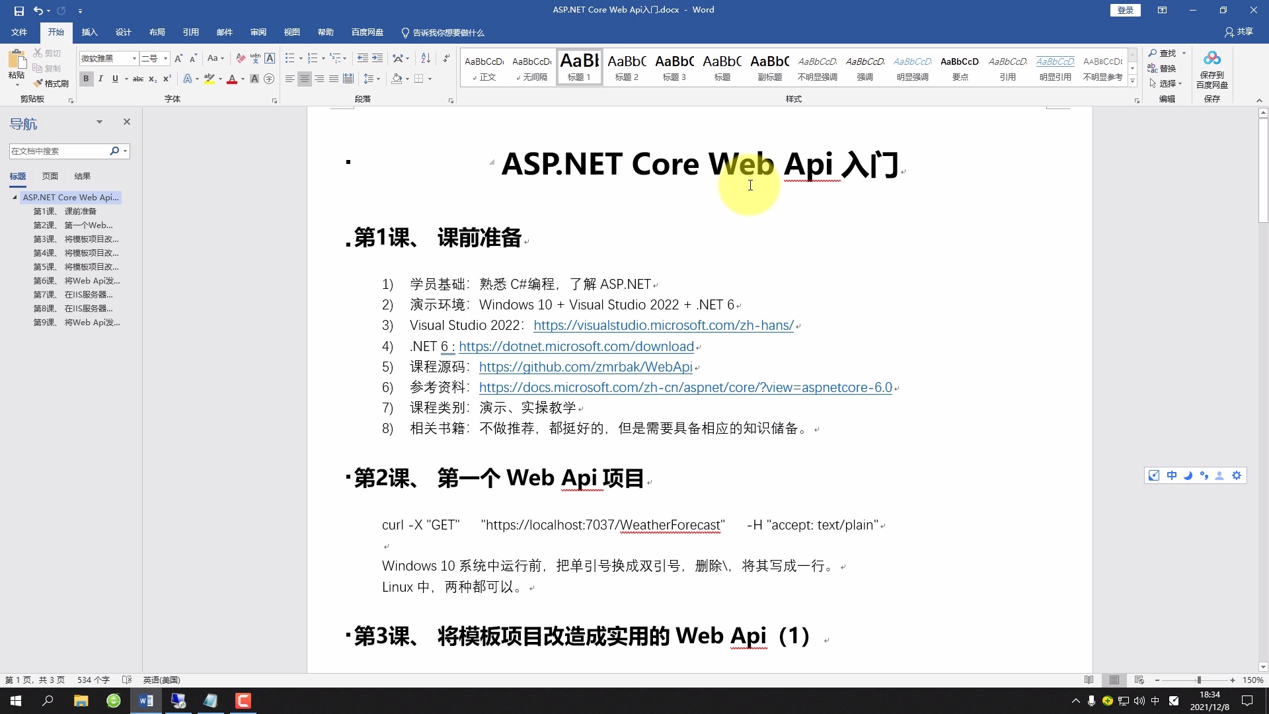Viewport: 1269px width, 714px height.
Task: Click the sort (排序) icon in paragraph group
Action: (426, 58)
